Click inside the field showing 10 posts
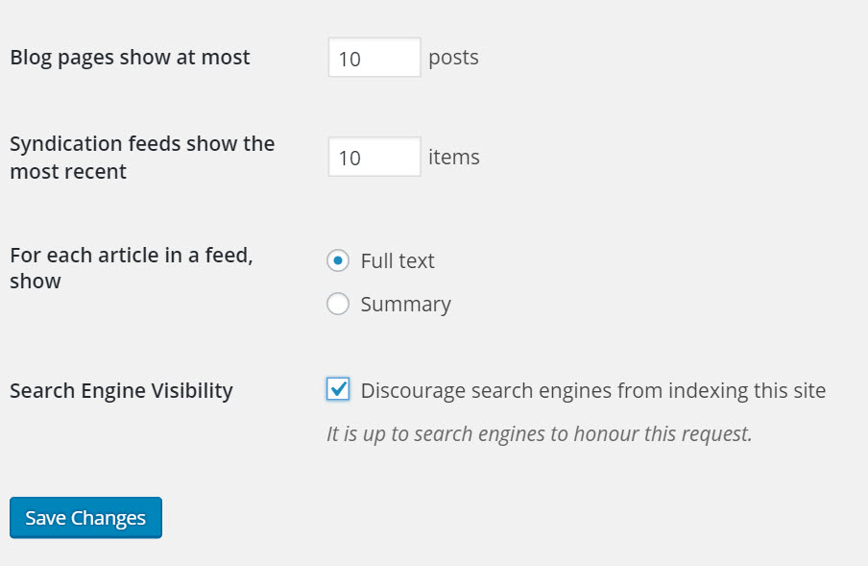Viewport: 868px width, 566px height. click(x=374, y=57)
